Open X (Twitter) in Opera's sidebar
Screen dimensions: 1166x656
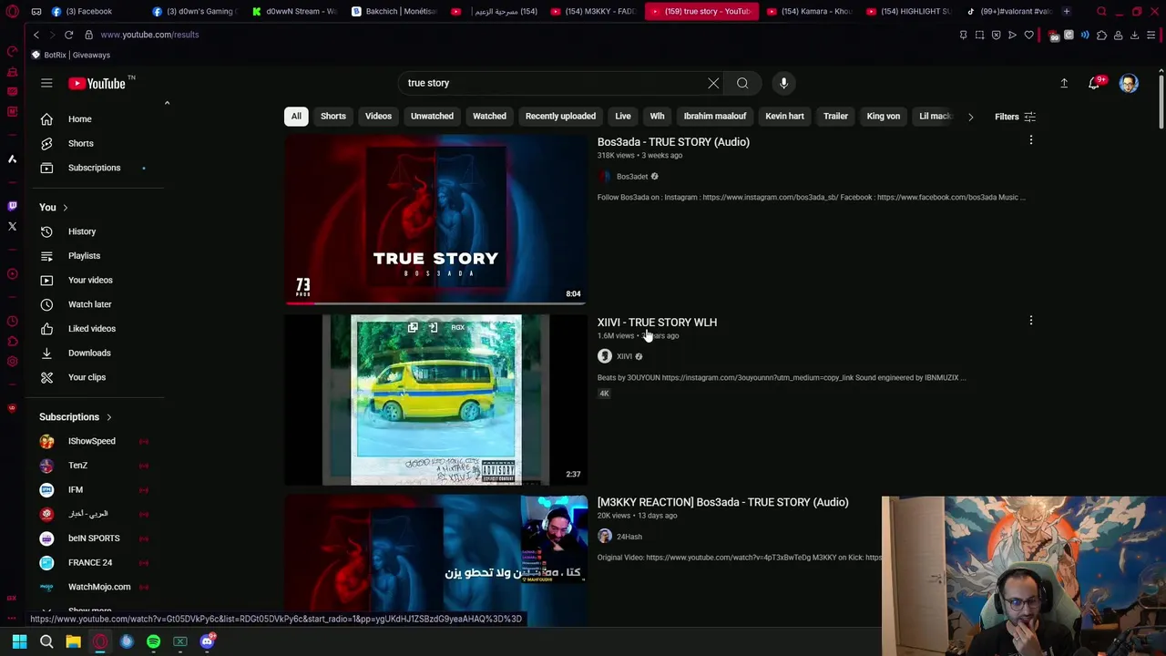12,226
